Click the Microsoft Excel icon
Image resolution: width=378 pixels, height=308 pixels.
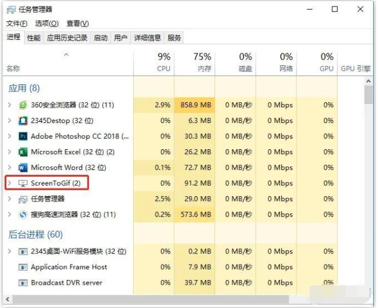coord(23,152)
